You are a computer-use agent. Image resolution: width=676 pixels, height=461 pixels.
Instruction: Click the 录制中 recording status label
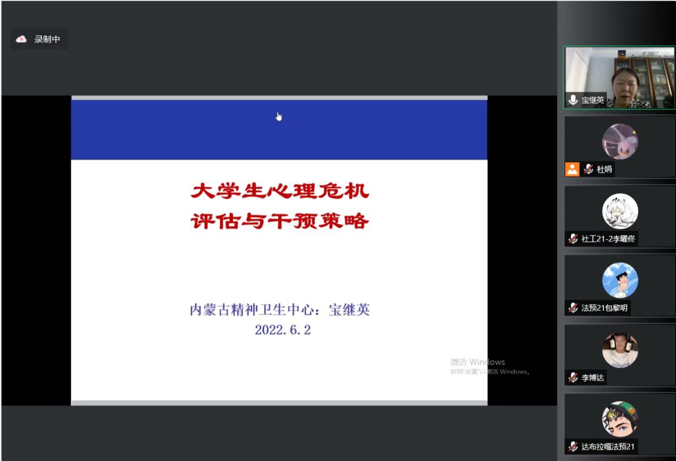coord(47,39)
